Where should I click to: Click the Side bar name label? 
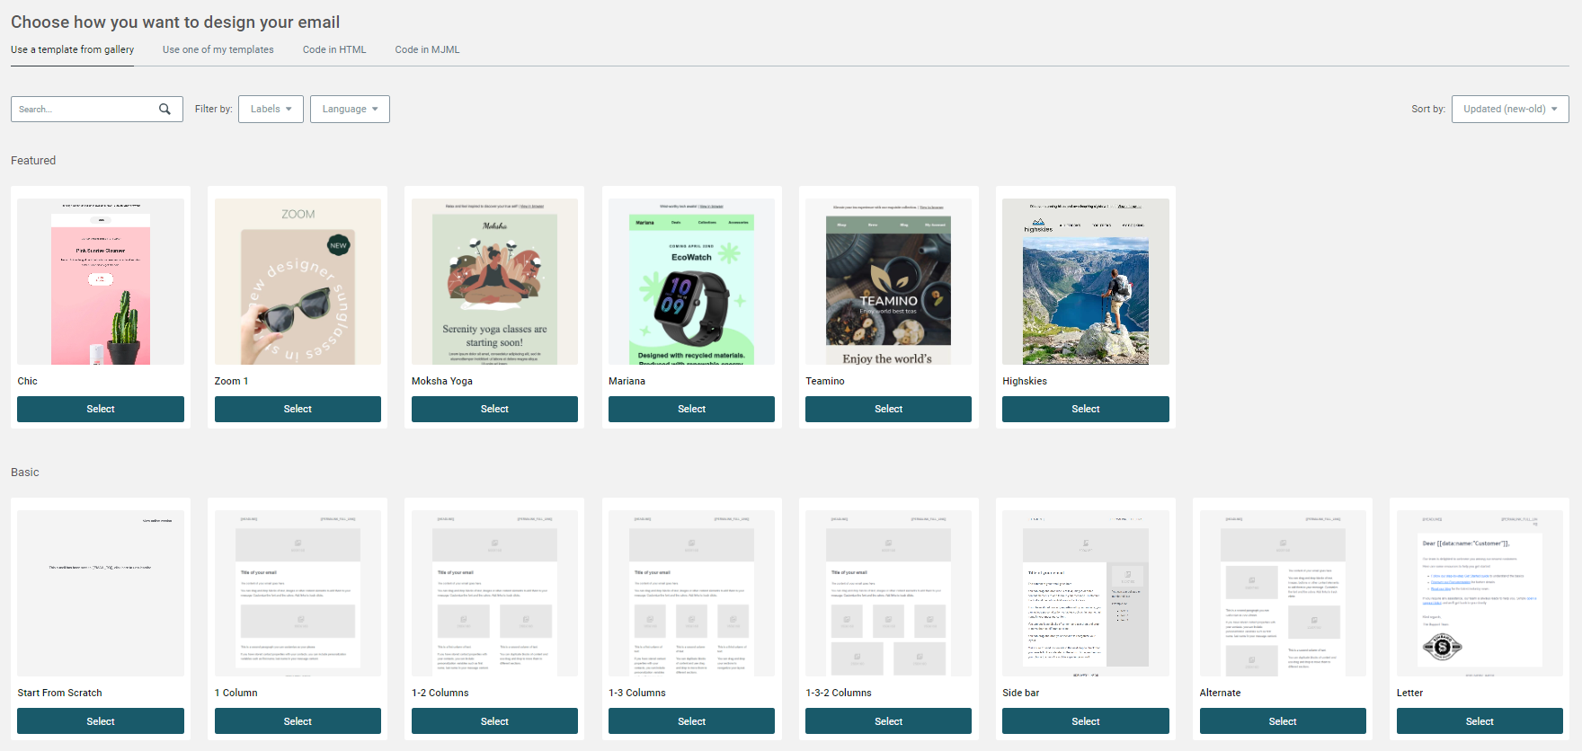click(1021, 693)
